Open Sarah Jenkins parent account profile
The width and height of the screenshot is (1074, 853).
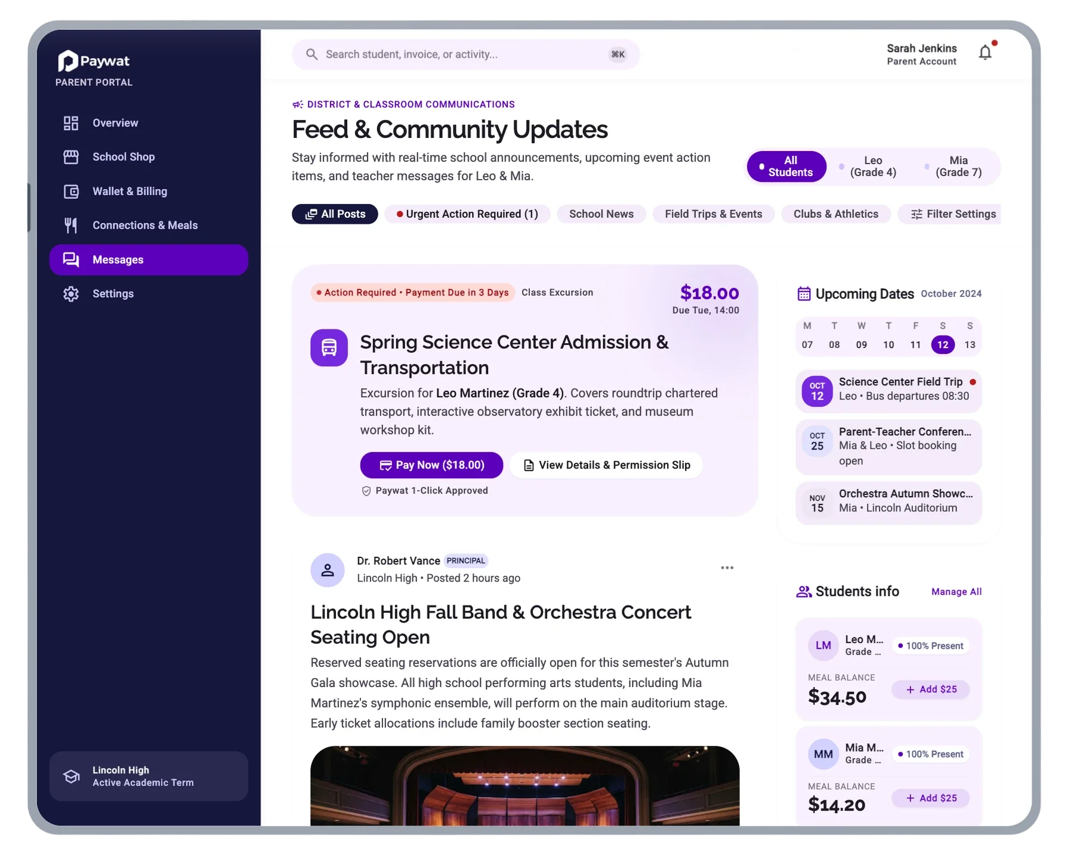921,54
